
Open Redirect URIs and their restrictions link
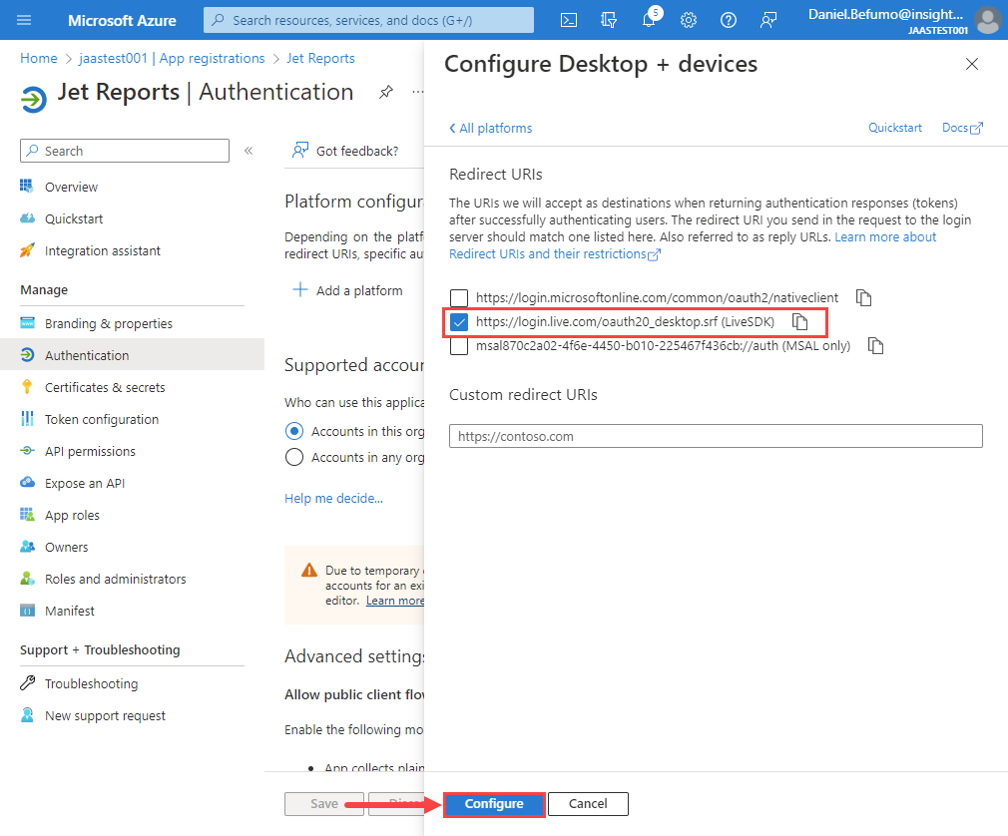point(554,253)
